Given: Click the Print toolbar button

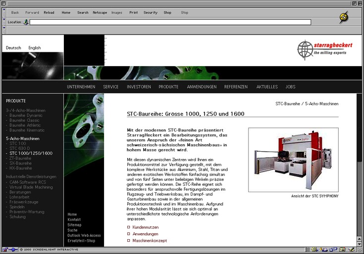Looking at the screenshot, I should click(x=134, y=12).
